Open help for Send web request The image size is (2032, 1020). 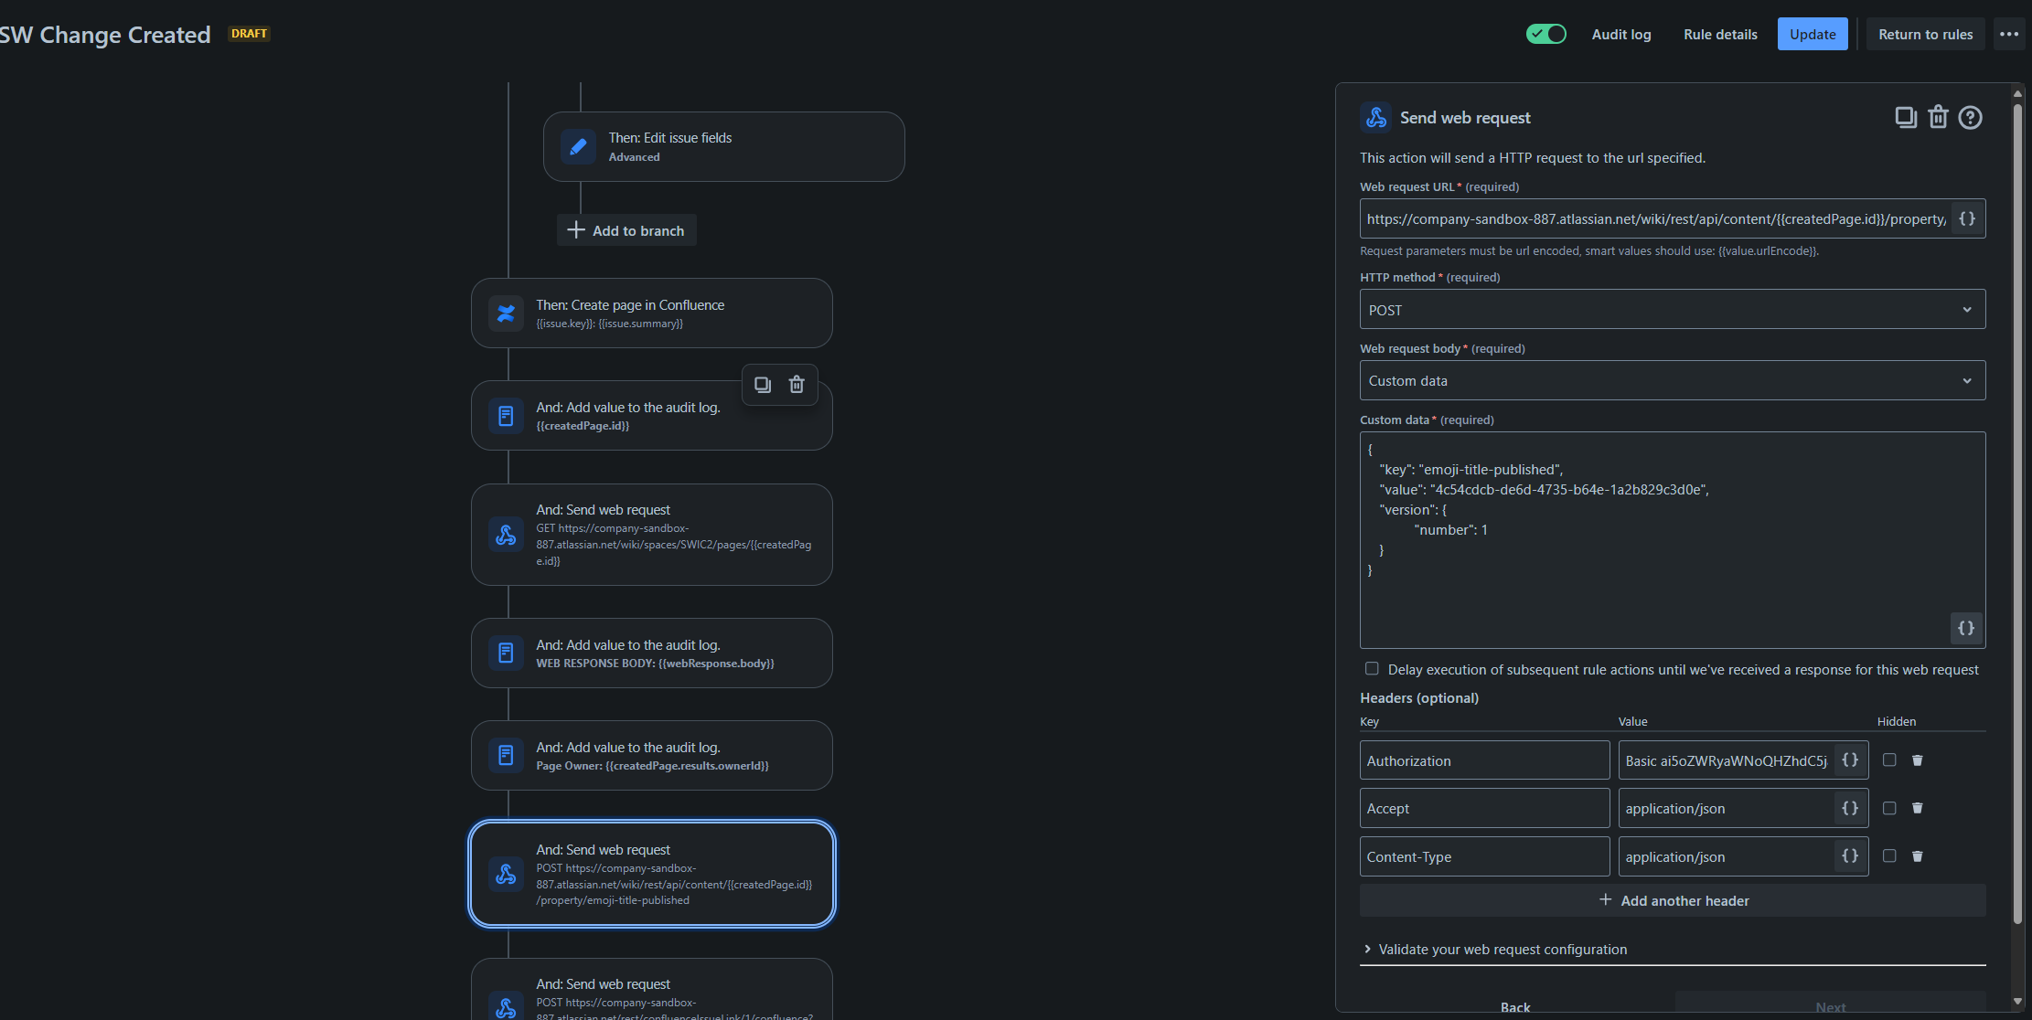1970,118
